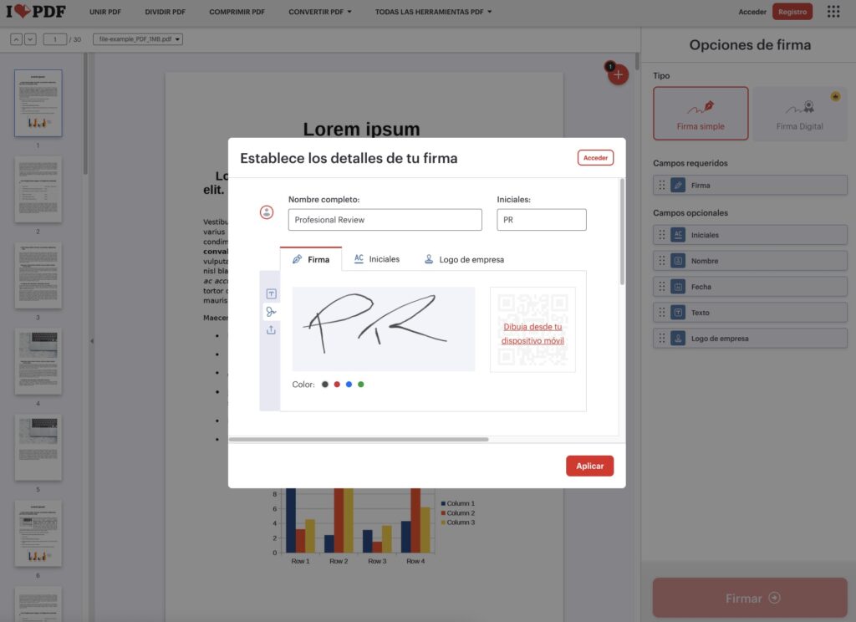Viewport: 856px width, 622px height.
Task: Follow Dibuja desde tu dispositivo móvil link
Action: click(532, 334)
